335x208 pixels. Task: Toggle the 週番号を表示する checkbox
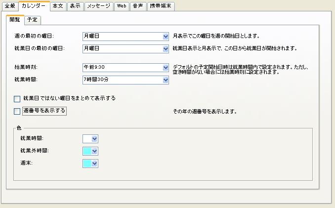point(17,111)
